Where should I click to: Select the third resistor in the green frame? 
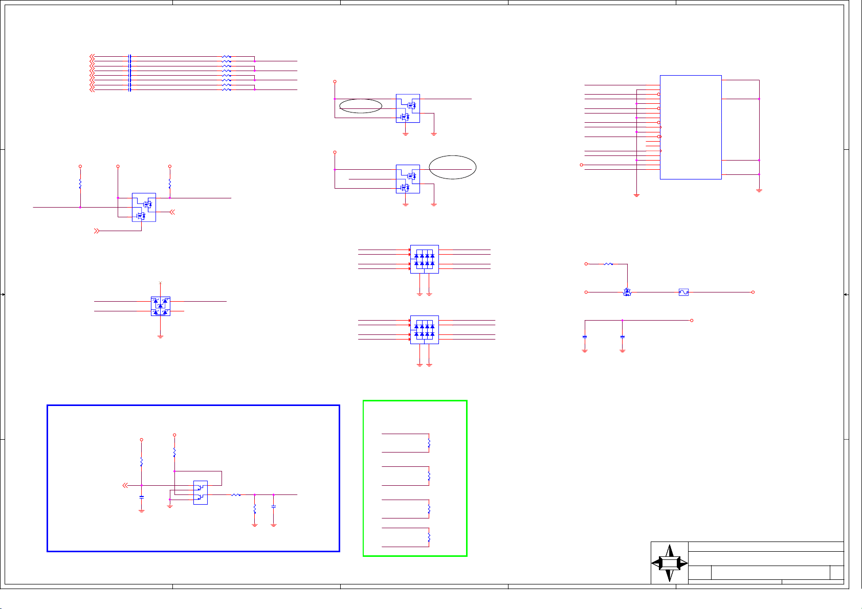429,509
